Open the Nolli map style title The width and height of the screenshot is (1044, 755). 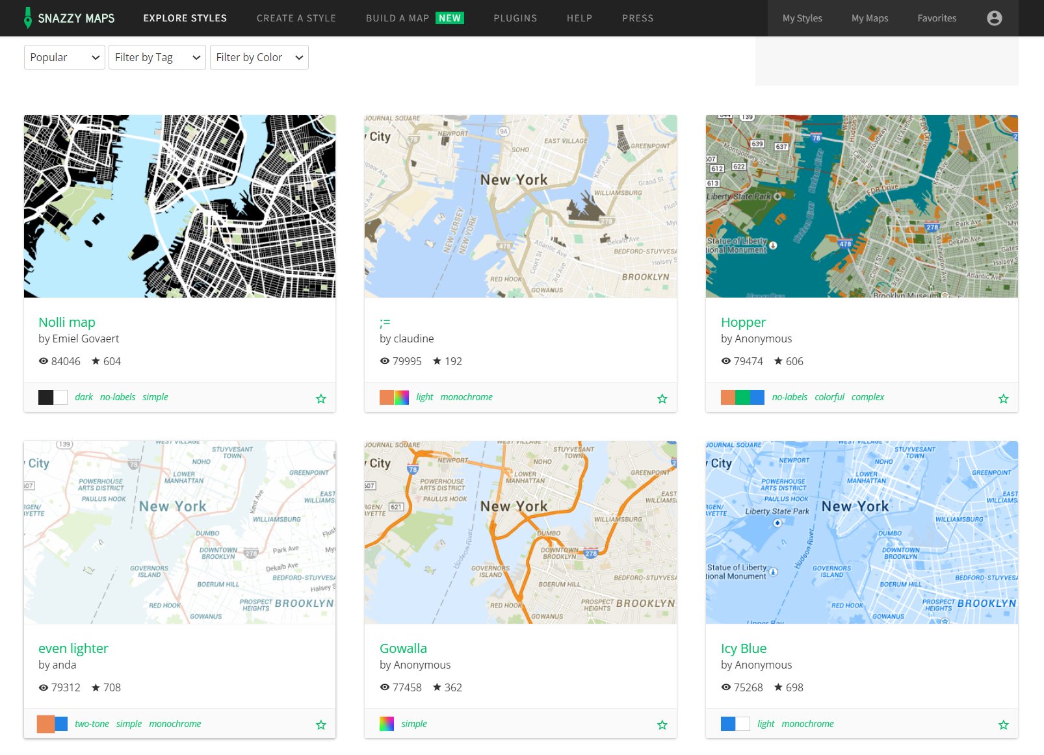(67, 322)
